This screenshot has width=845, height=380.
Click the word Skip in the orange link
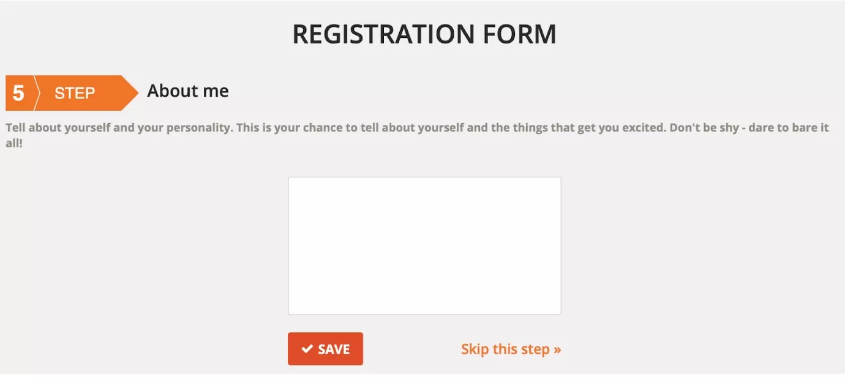pos(475,349)
